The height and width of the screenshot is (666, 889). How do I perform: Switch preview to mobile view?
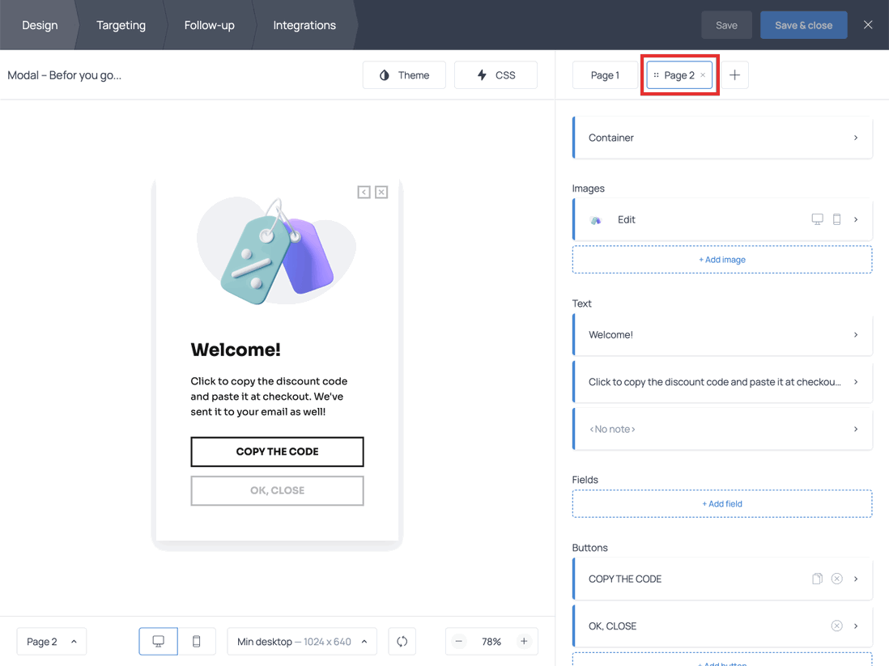click(x=196, y=641)
